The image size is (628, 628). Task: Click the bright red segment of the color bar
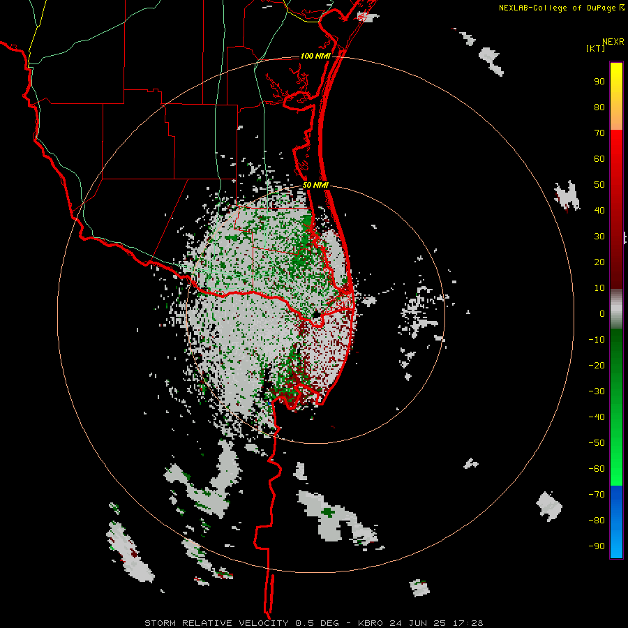tap(616, 160)
